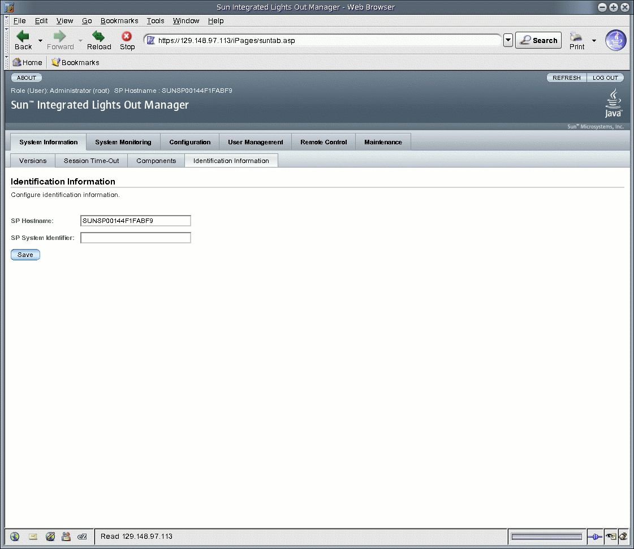
Task: Click the Forward arrow button
Action: coord(61,40)
